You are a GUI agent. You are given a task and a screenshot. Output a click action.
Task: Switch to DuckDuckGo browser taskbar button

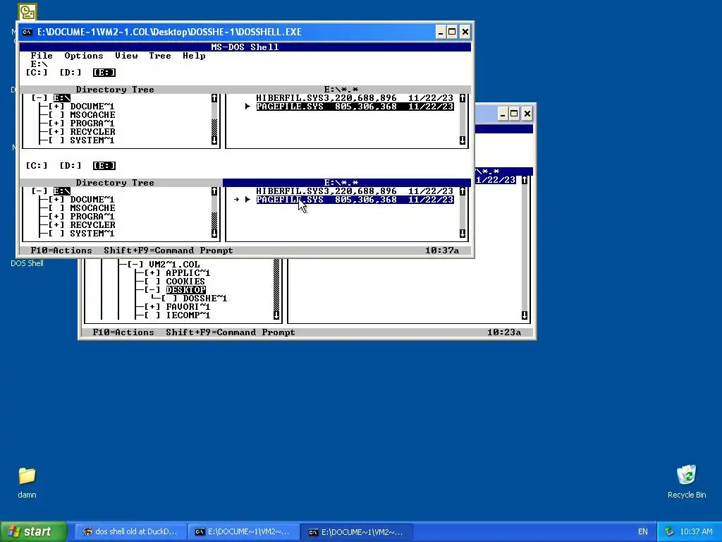[130, 532]
